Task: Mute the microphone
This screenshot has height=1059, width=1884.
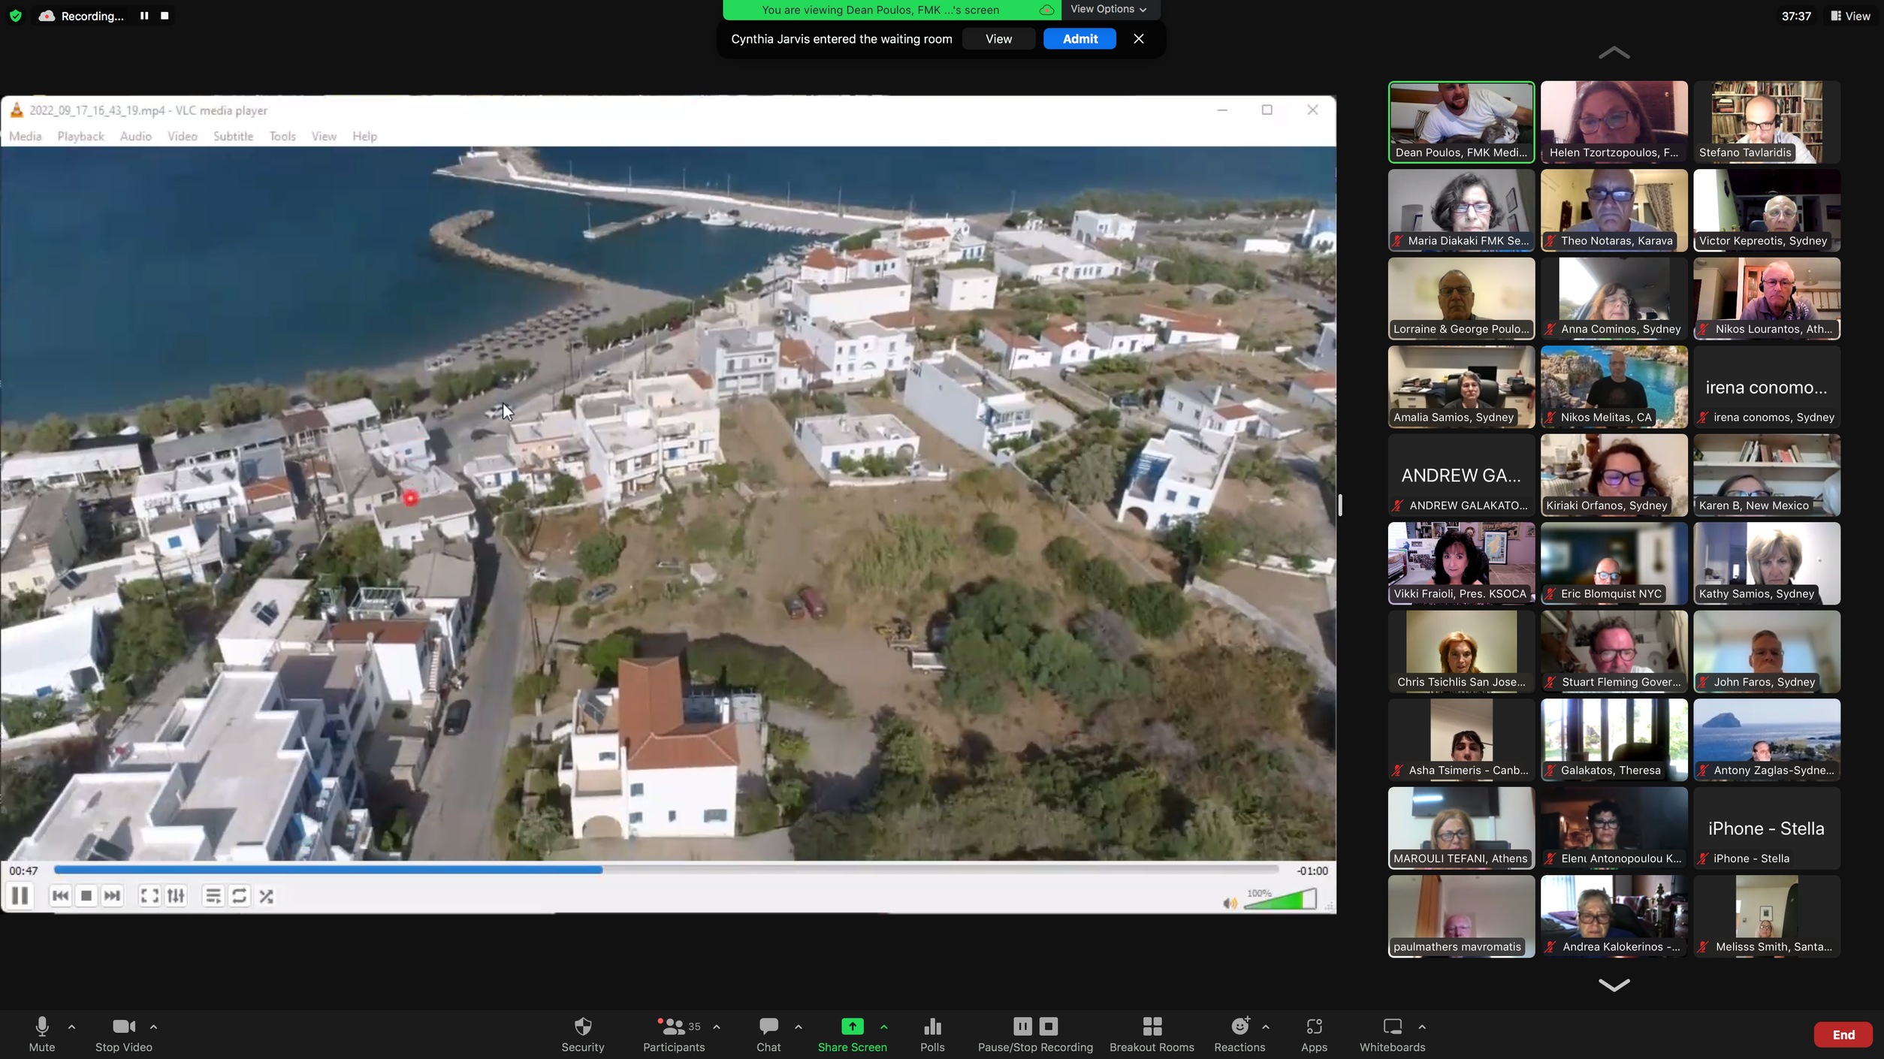Action: coord(42,1027)
